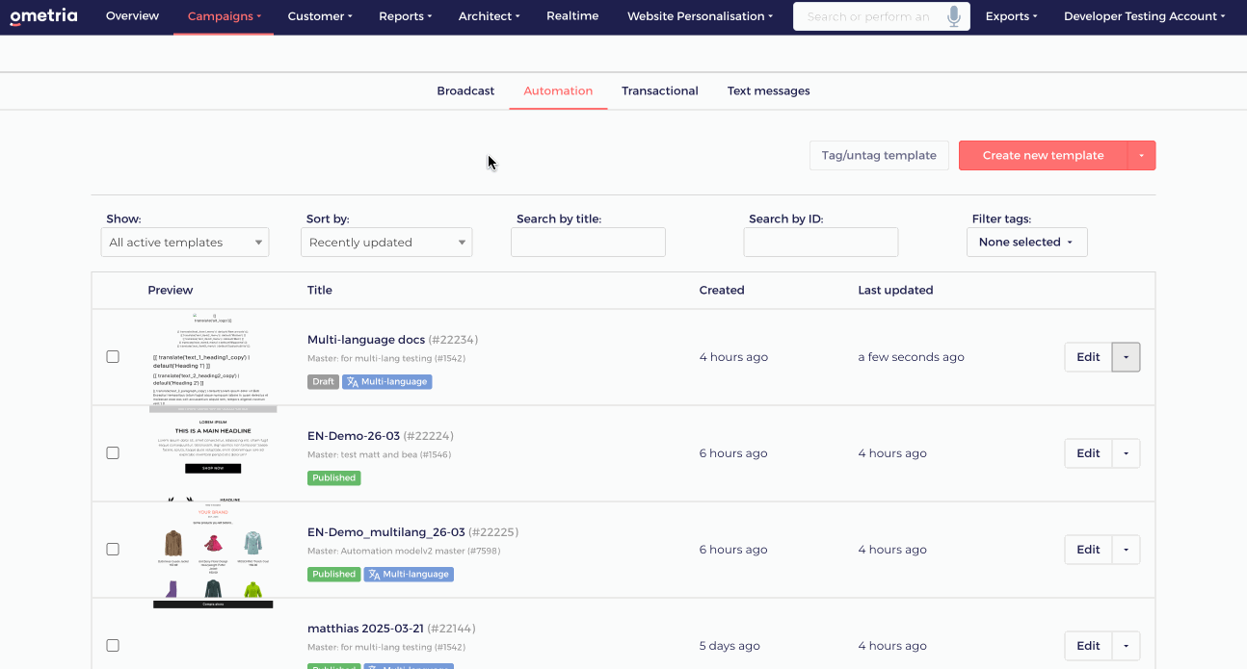
Task: Open Developer Testing Account menu
Action: (1144, 16)
